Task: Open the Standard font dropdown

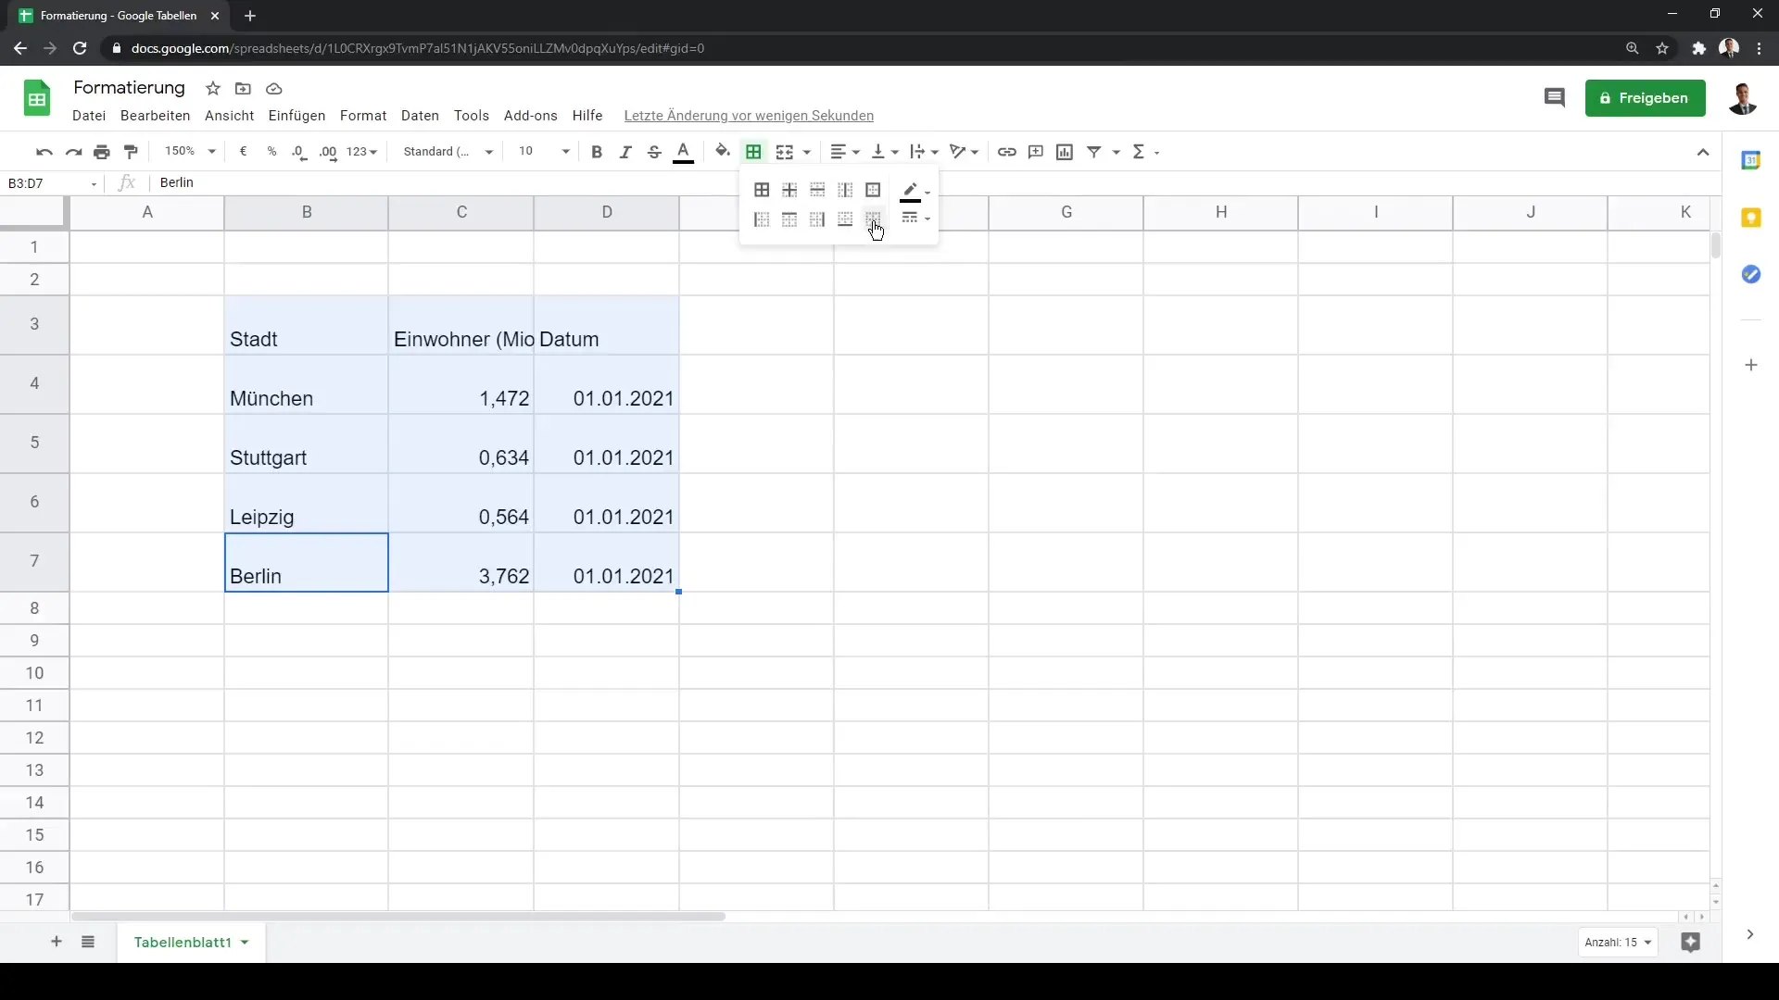Action: point(448,152)
